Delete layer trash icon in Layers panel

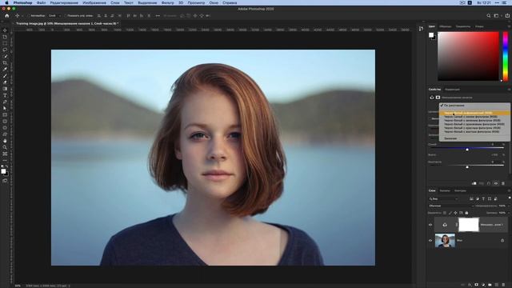tap(503, 285)
